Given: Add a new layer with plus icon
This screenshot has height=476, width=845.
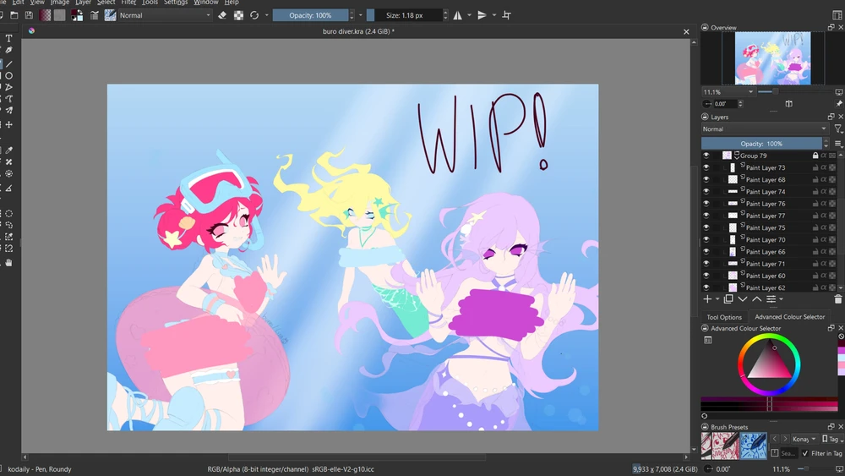Looking at the screenshot, I should 708,299.
